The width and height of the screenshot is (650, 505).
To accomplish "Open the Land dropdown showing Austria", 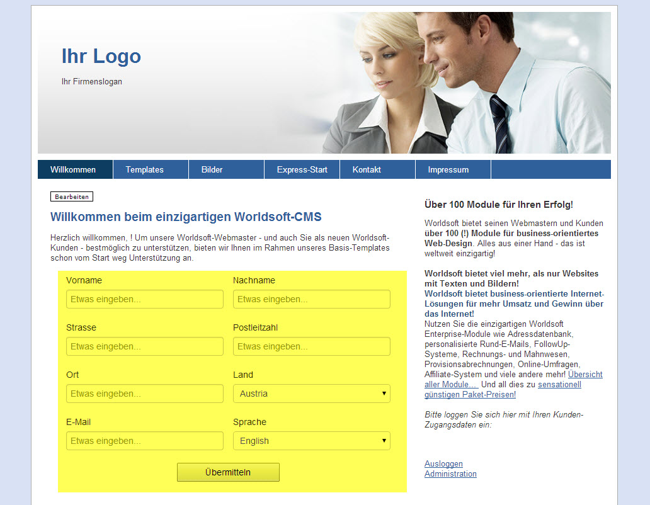I will [311, 394].
